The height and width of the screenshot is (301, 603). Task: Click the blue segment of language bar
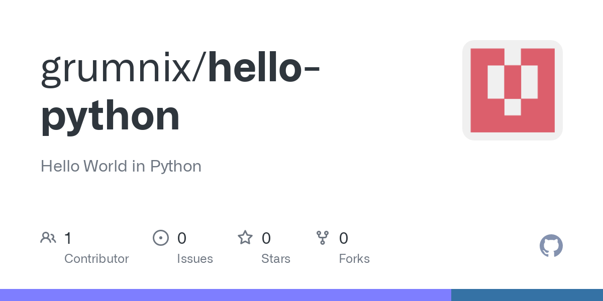(x=527, y=295)
